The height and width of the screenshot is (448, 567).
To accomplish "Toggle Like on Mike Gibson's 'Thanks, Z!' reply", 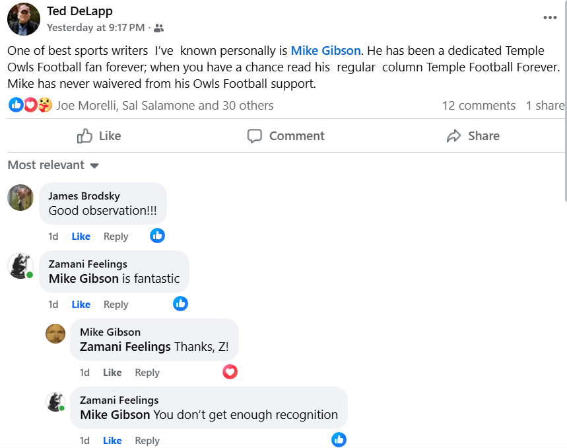I will 112,373.
